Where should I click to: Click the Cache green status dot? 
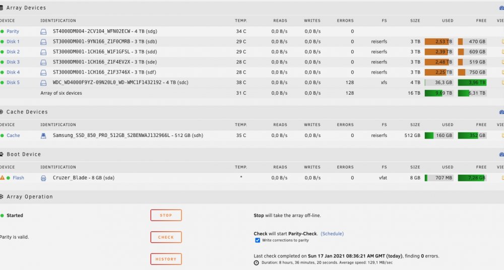(x=2, y=136)
